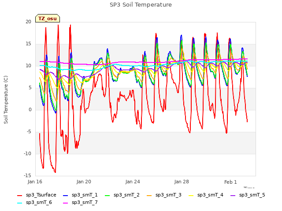The height and width of the screenshot is (211, 282).
Task: Toggle the sp3_smT_2 legend entry
Action: click(122, 195)
